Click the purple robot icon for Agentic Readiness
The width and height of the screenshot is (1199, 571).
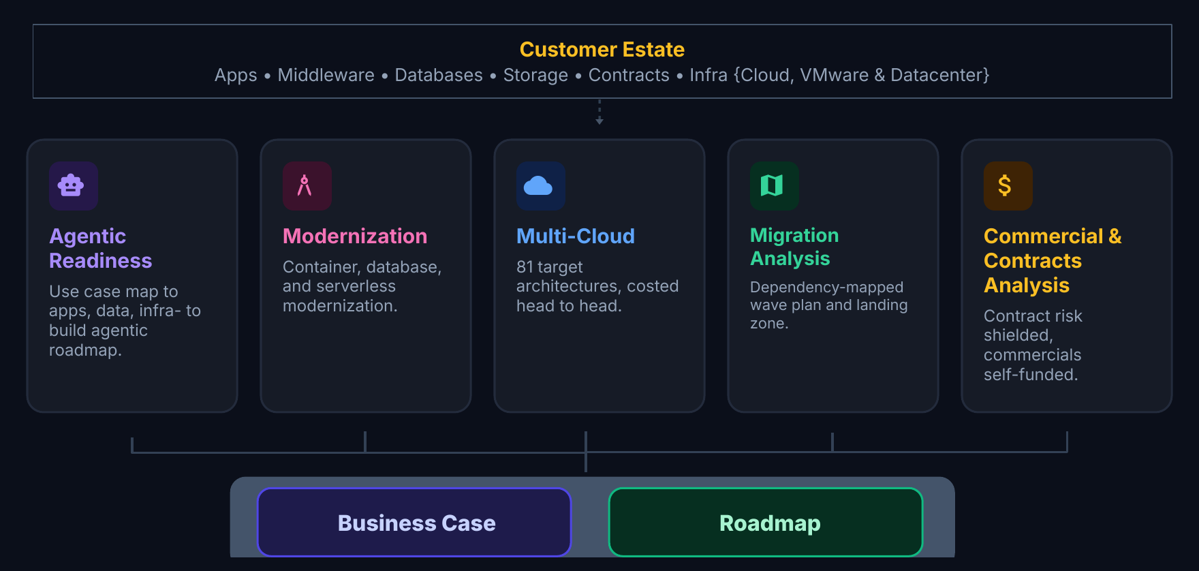point(74,186)
